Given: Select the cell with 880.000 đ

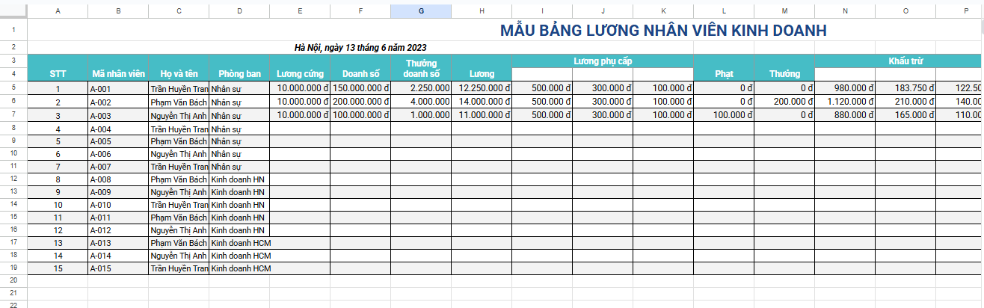Looking at the screenshot, I should point(845,115).
